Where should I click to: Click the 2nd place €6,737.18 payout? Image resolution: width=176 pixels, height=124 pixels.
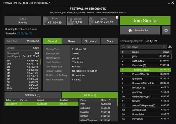point(22,64)
